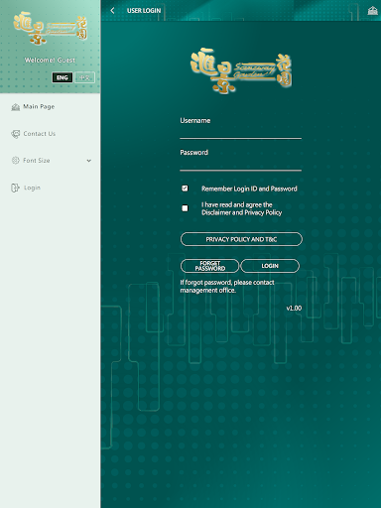Click the Contact Us chat icon
Image resolution: width=381 pixels, height=508 pixels.
pos(16,134)
